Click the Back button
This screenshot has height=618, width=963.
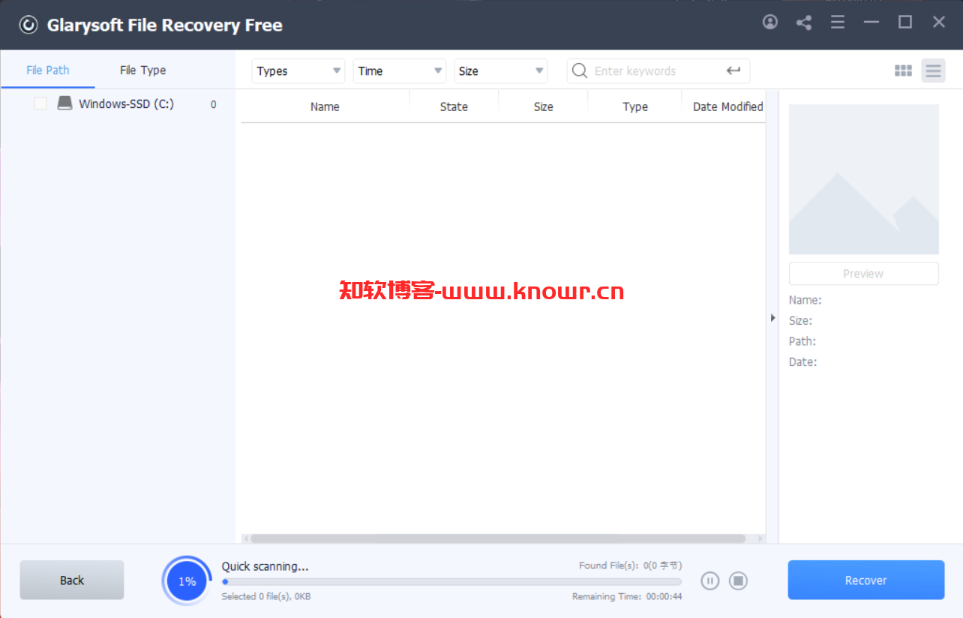[x=72, y=580]
